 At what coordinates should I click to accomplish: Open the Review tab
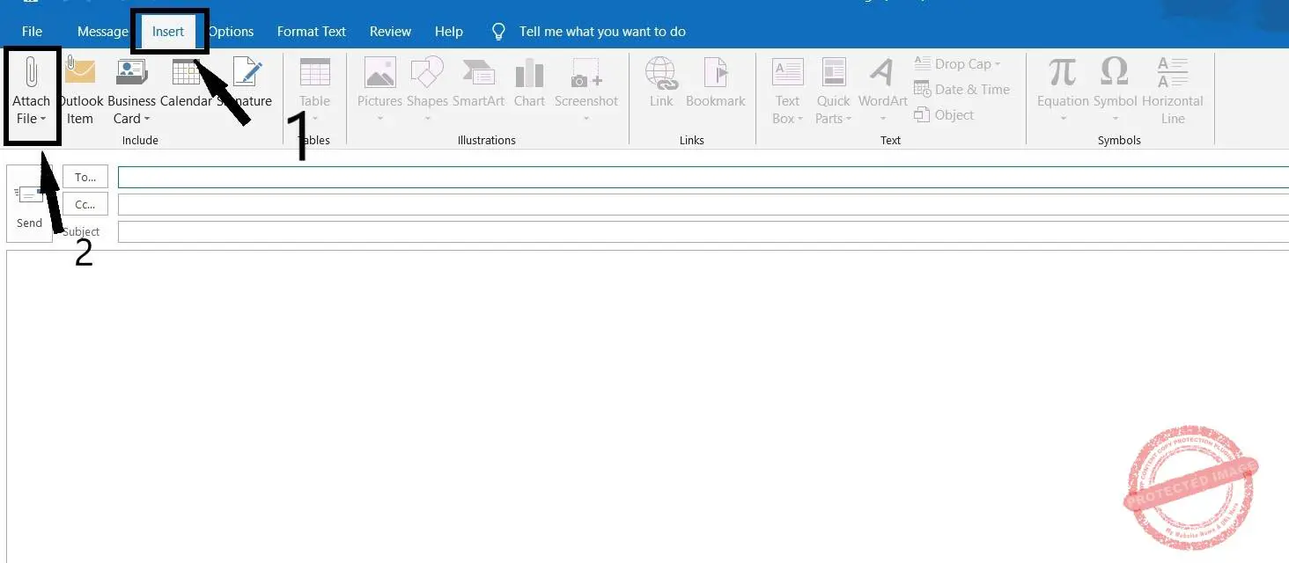[x=390, y=31]
